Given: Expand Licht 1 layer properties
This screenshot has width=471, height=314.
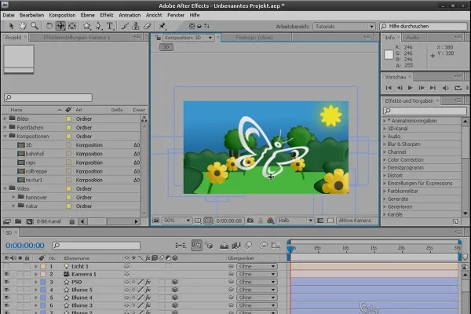Looking at the screenshot, I should tap(36, 266).
